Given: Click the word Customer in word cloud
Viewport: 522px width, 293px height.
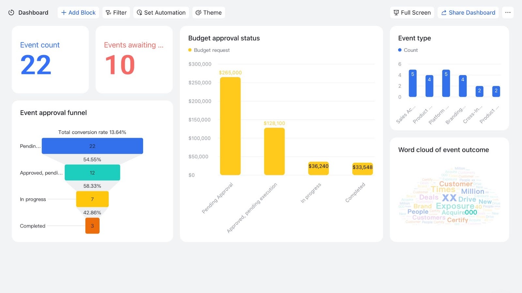Looking at the screenshot, I should pos(456,184).
